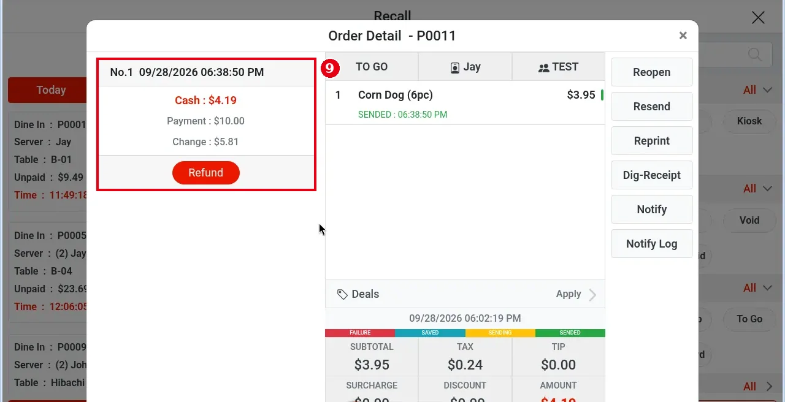The image size is (785, 402).
Task: Click the Payment : $10.00 line
Action: pos(205,121)
